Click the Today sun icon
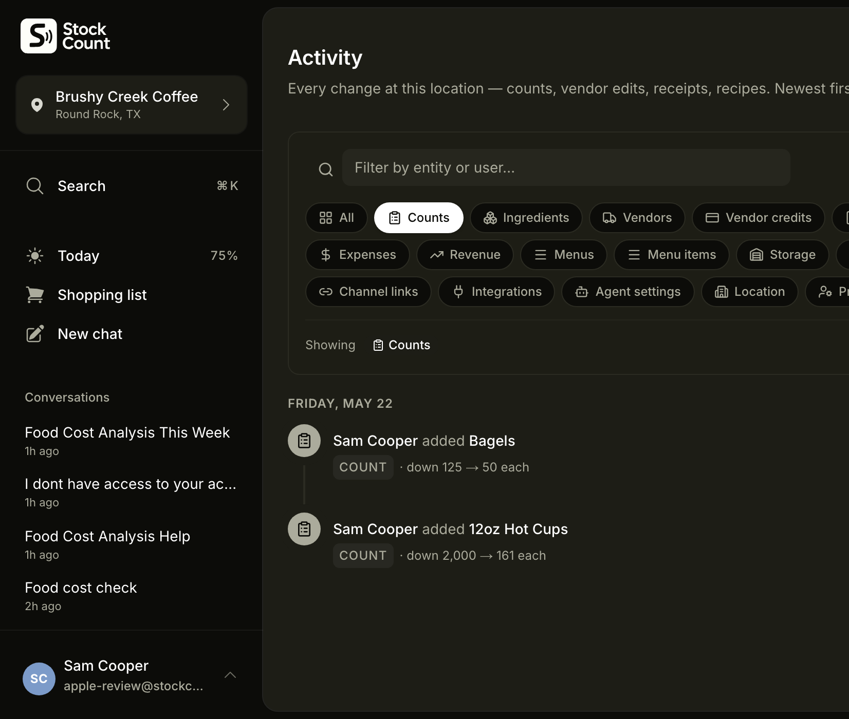The width and height of the screenshot is (849, 719). (x=35, y=256)
